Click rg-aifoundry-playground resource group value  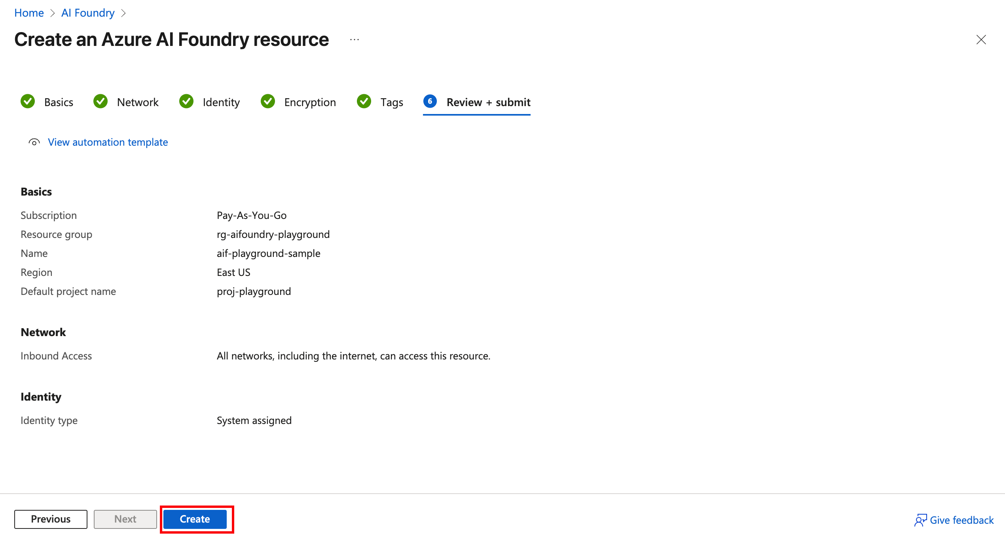pos(273,234)
